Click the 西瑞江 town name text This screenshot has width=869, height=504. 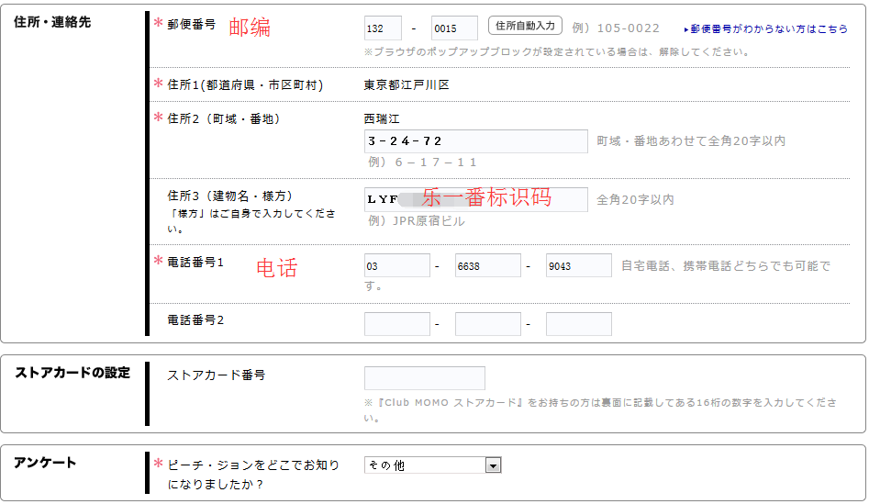(382, 119)
